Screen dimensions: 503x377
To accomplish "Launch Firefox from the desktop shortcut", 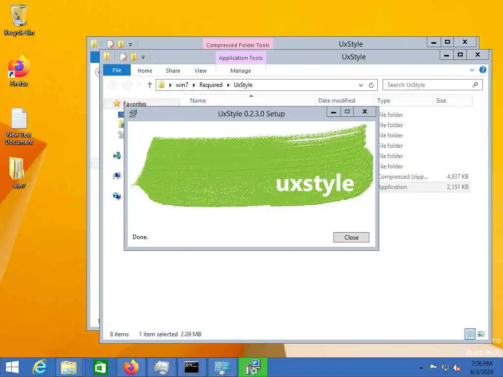I will pyautogui.click(x=19, y=71).
